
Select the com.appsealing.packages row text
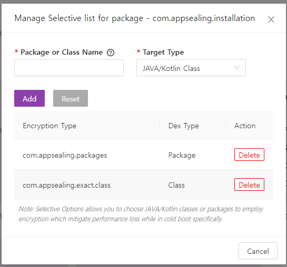point(65,155)
